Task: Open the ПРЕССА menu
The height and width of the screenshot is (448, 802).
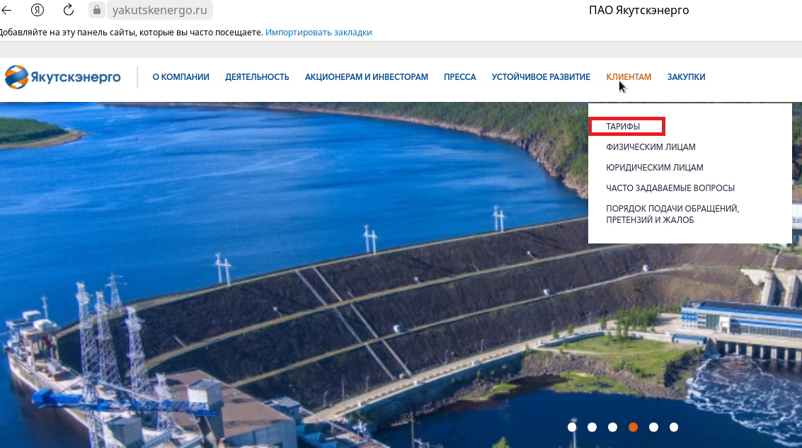Action: (460, 77)
